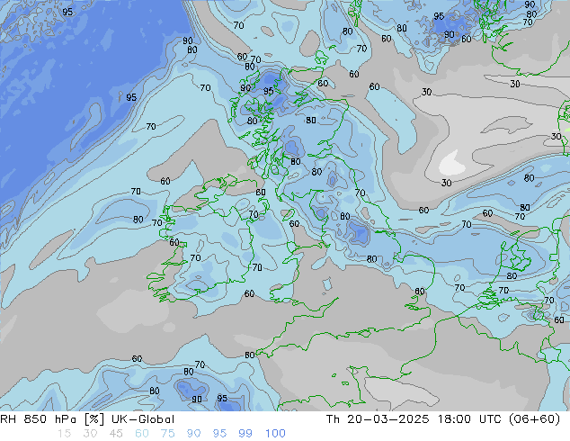Select the legend value 75
570x441 pixels.
[x=167, y=434]
